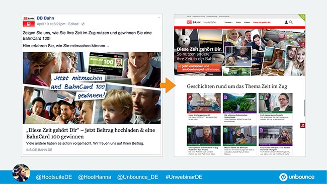The width and height of the screenshot is (327, 184).
Task: Open the young couple selfie photo in collage
Action: [x=295, y=61]
